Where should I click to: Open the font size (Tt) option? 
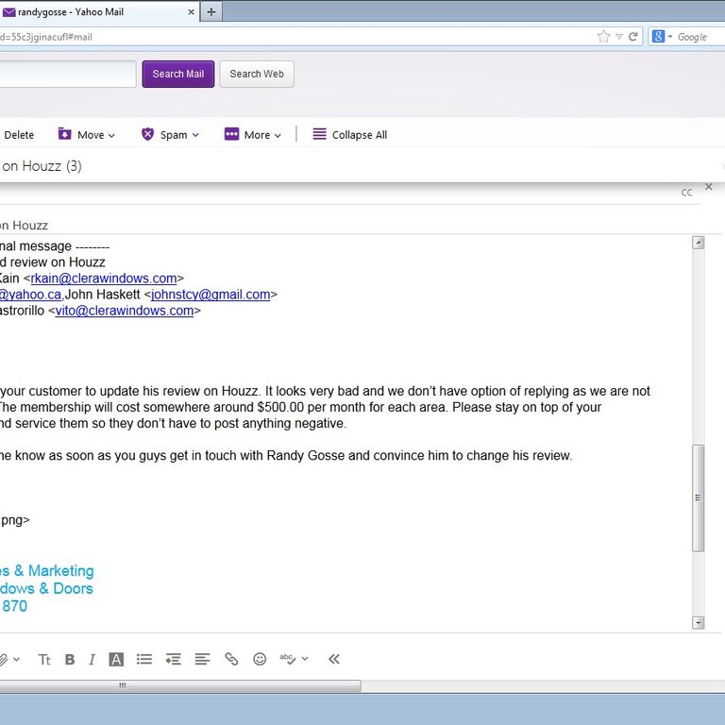point(44,660)
